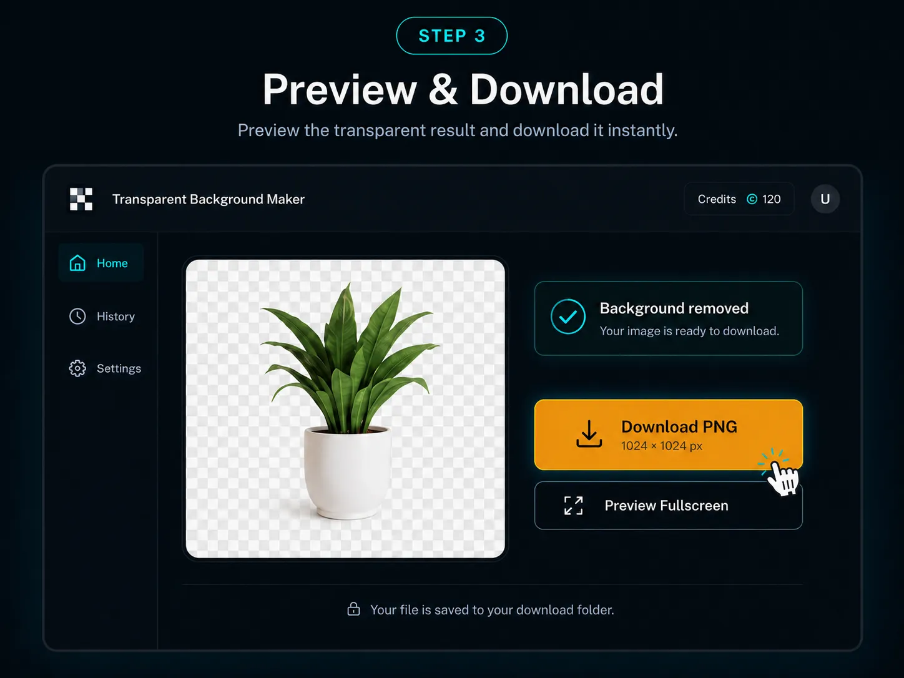This screenshot has width=904, height=678.
Task: Click the STEP 3 pill label
Action: point(451,36)
